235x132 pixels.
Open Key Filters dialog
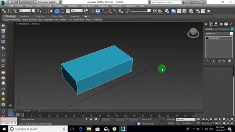188,123
